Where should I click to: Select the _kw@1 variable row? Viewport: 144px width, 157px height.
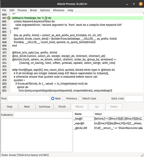(x=109, y=119)
